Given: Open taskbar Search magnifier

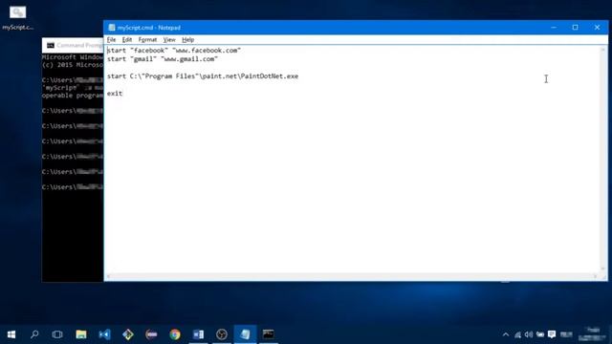Looking at the screenshot, I should 34,334.
